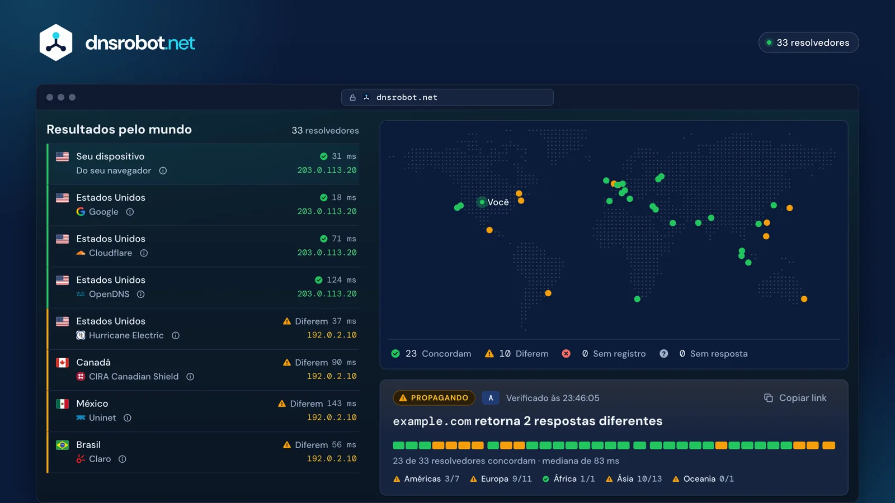Image resolution: width=895 pixels, height=503 pixels.
Task: Open info icon for CIRA Canadian Shield
Action: click(x=190, y=377)
